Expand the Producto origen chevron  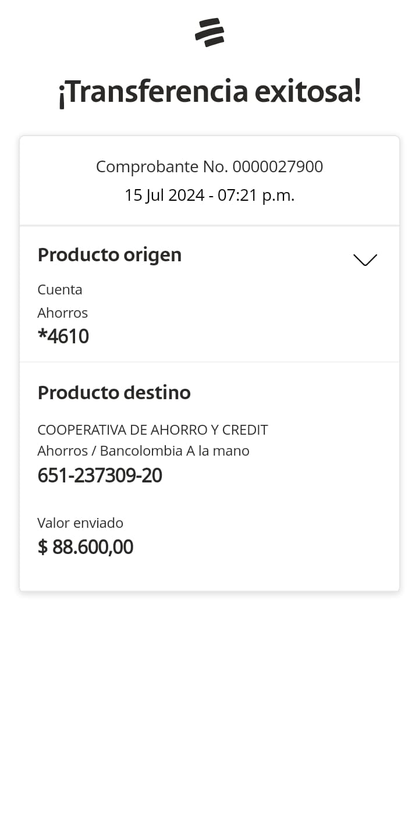click(x=365, y=260)
